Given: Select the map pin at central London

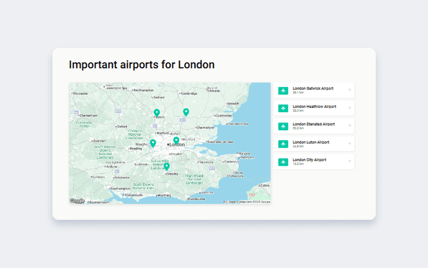Looking at the screenshot, I should [176, 140].
